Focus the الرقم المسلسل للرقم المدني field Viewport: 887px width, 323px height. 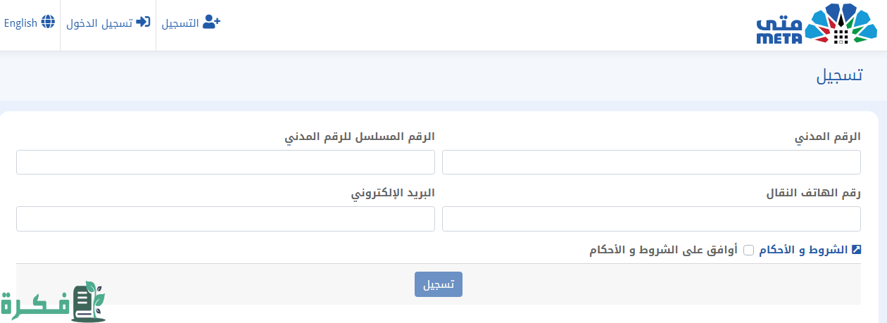[225, 162]
